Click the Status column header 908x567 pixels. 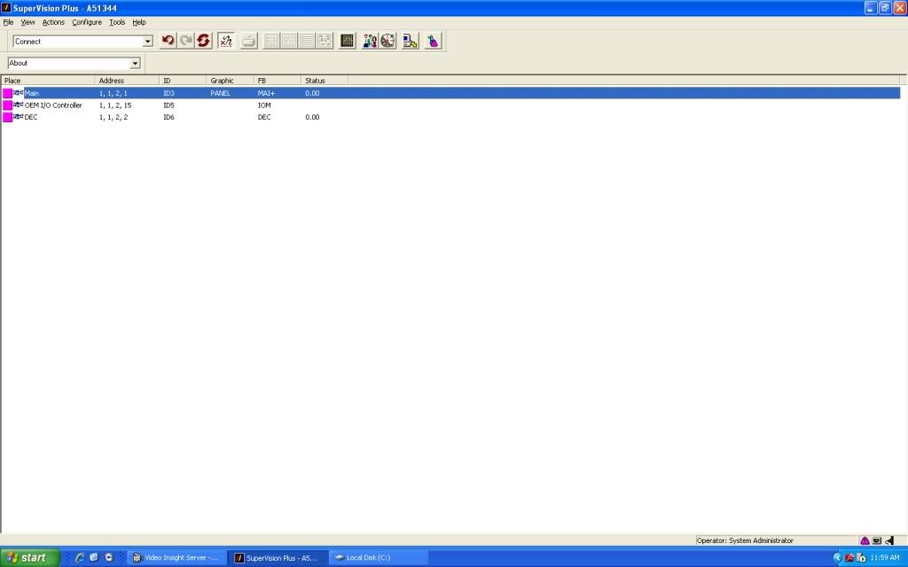click(x=325, y=81)
